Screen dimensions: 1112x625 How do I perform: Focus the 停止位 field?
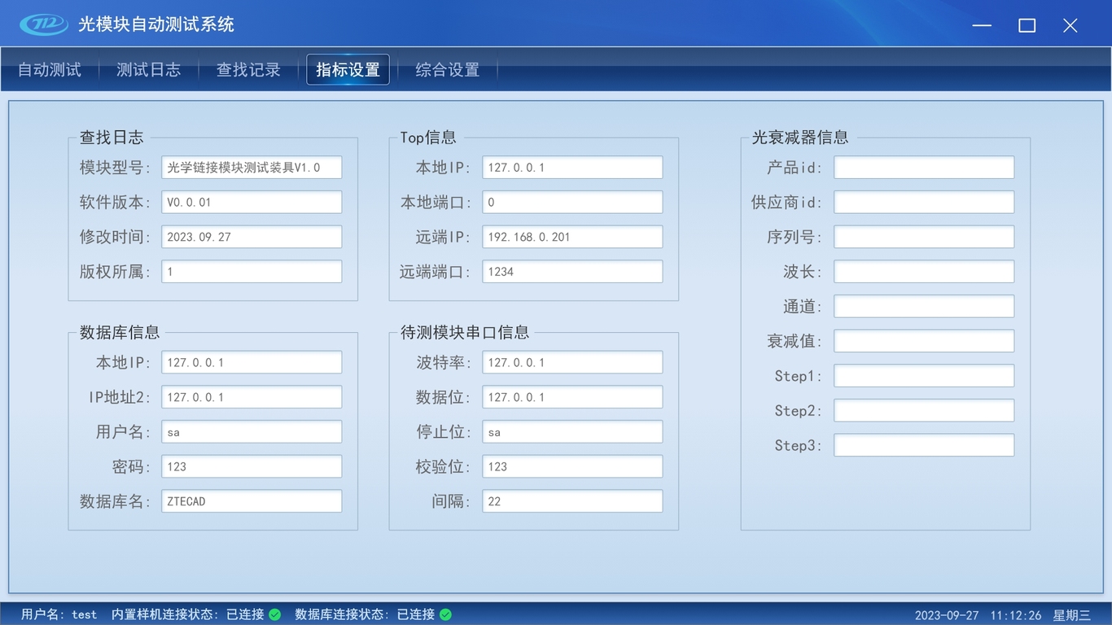tap(572, 432)
